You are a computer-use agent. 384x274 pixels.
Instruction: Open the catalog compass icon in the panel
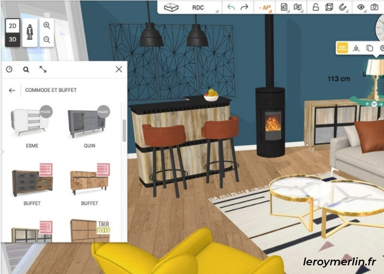(x=9, y=69)
